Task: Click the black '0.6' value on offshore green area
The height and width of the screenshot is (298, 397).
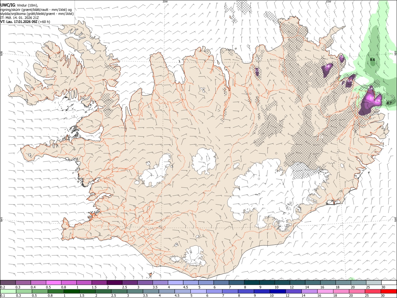Action: tap(372, 60)
